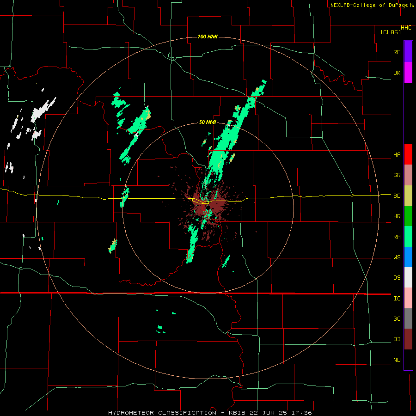Click the GR salmon legend swatch
Image resolution: width=416 pixels, height=416 pixels.
(408, 175)
